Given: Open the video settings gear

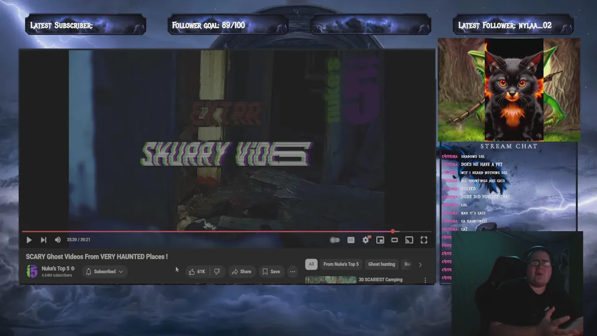Looking at the screenshot, I should 366,240.
